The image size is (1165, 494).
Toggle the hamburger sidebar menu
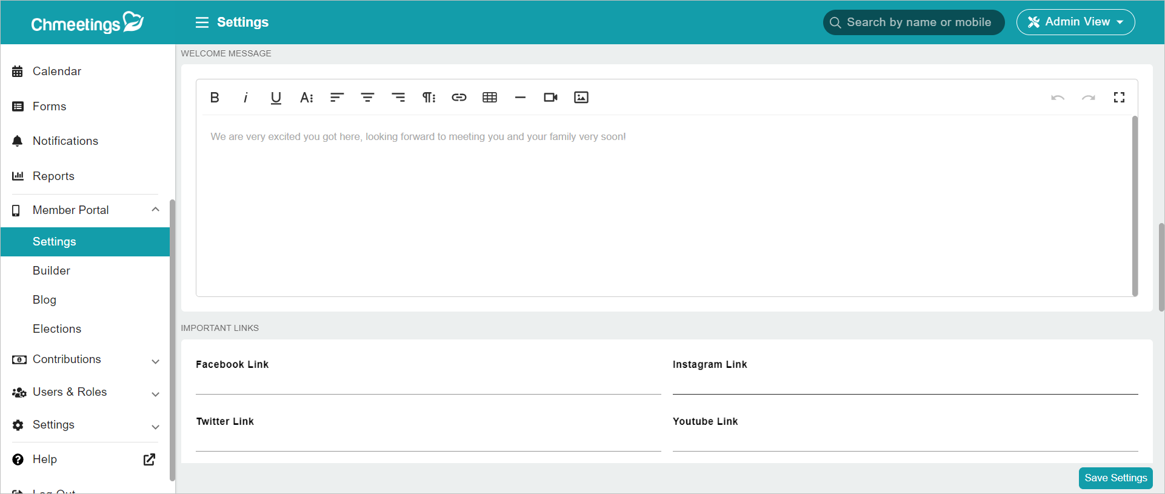pos(202,22)
